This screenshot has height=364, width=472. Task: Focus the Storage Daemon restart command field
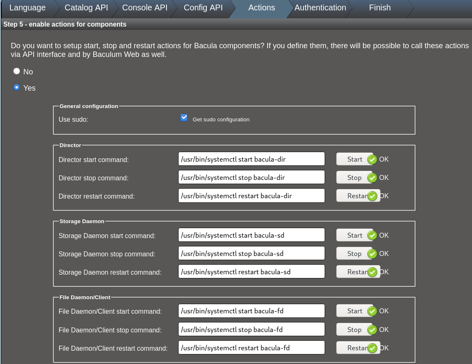(251, 272)
